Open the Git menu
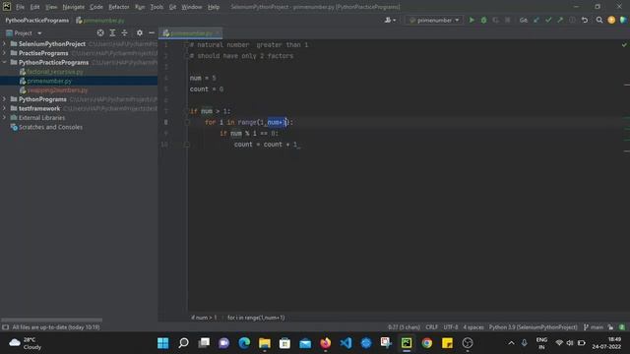The width and height of the screenshot is (630, 354). [x=172, y=7]
